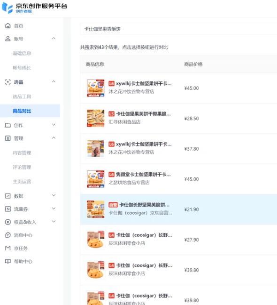Image resolution: width=277 pixels, height=305 pixels.
Task: Click the scan-select icon beside 选品
Action: pyautogui.click(x=8, y=82)
